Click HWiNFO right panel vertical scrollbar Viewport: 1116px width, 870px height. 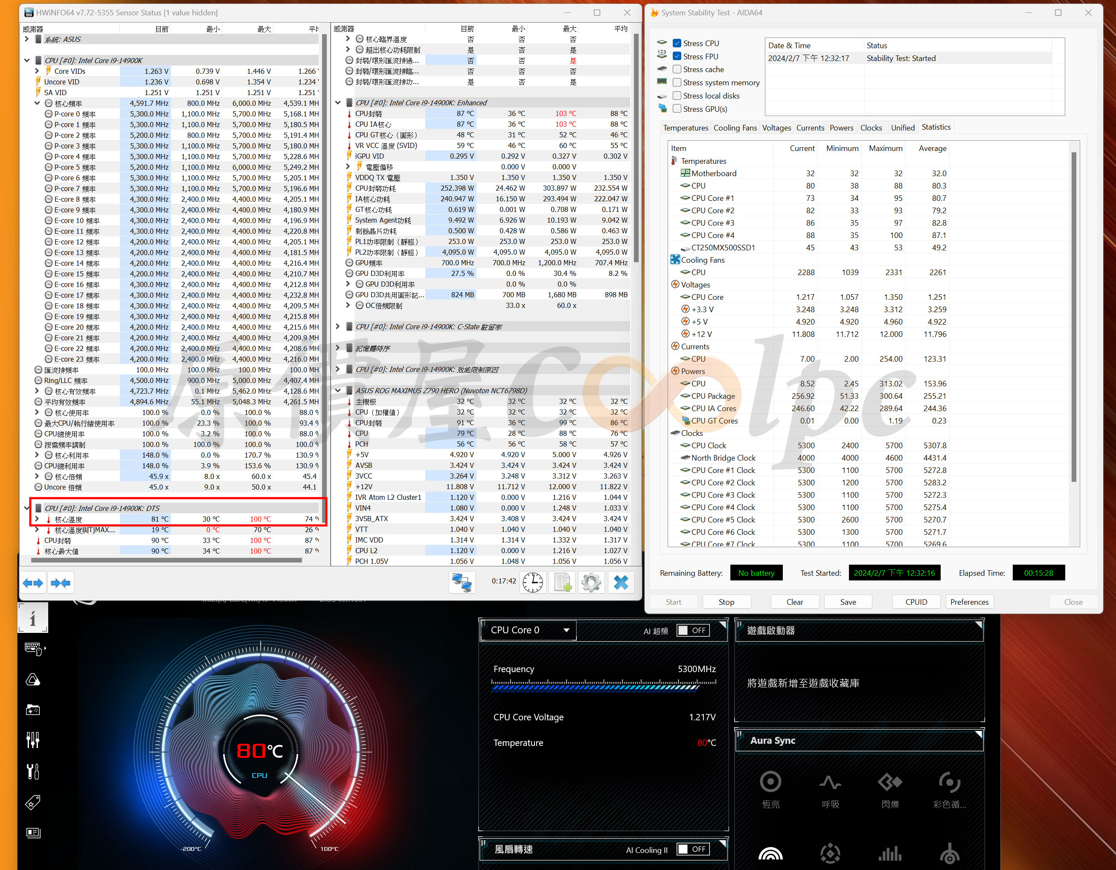pyautogui.click(x=636, y=148)
